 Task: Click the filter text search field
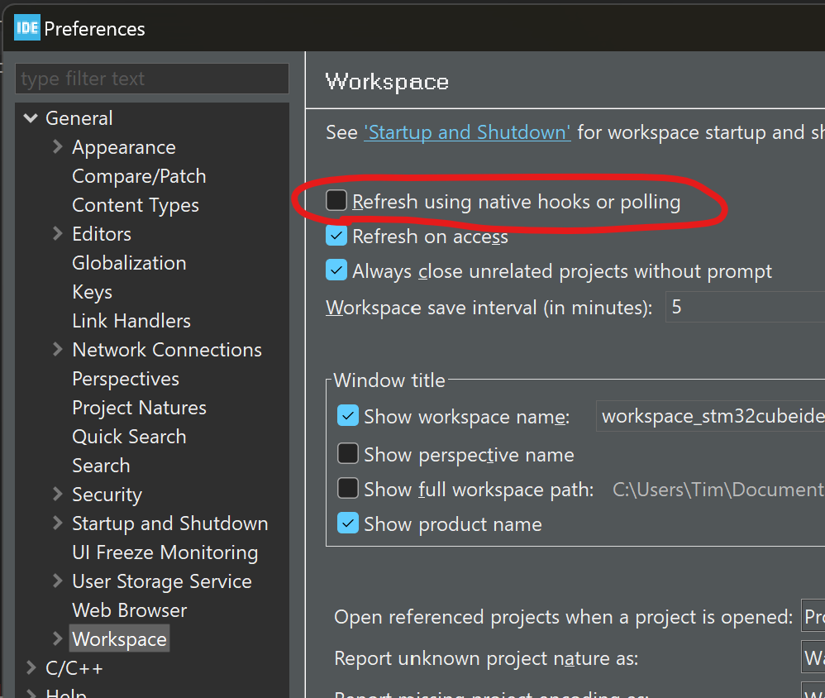152,79
